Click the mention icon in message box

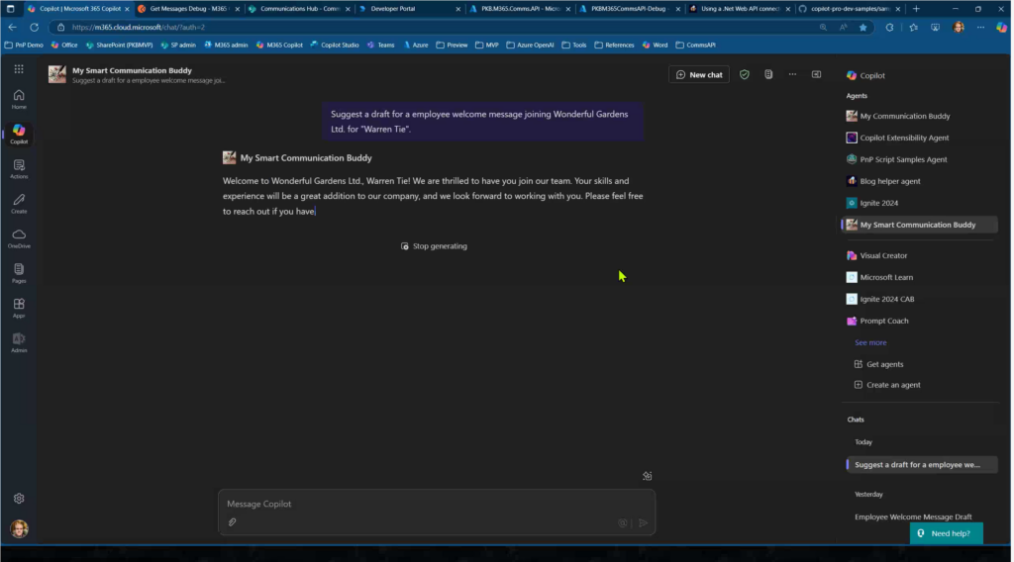tap(623, 523)
